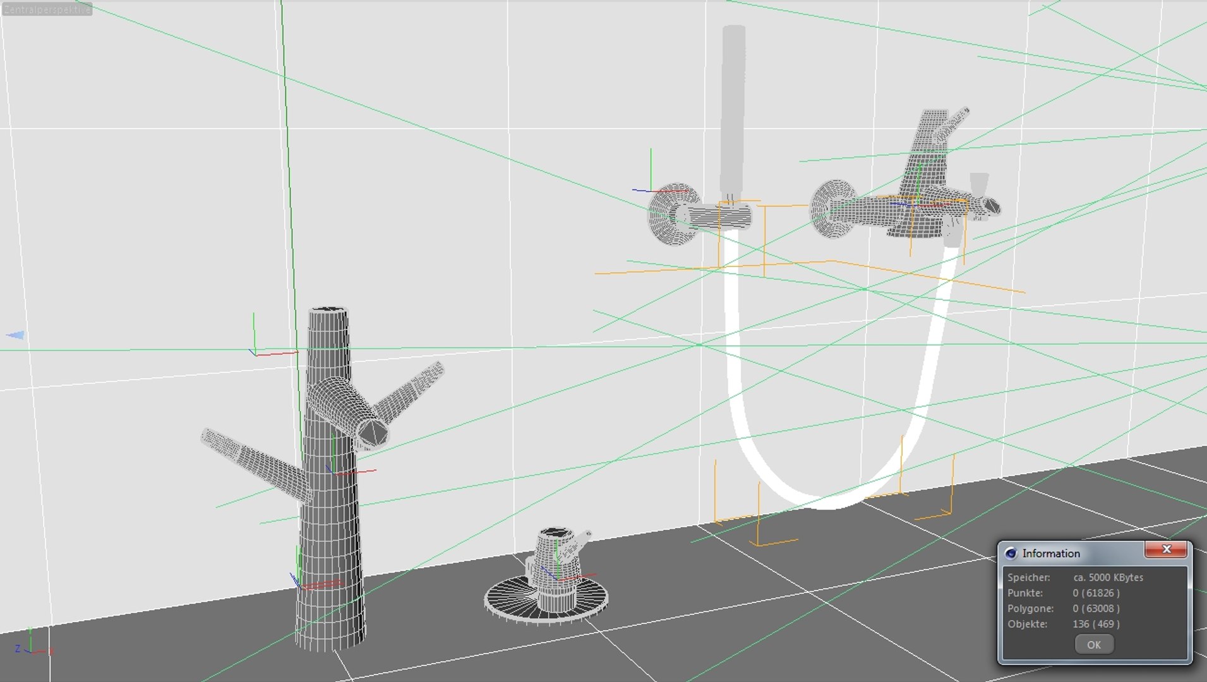This screenshot has height=682, width=1207.
Task: Select the round wall rosette of shower holder
Action: [x=668, y=215]
